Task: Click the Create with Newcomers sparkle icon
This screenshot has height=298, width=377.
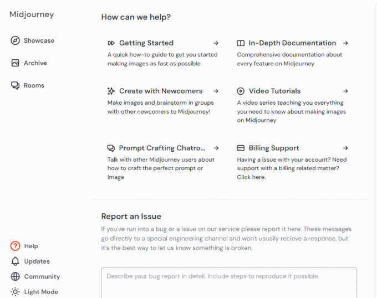Action: click(111, 91)
